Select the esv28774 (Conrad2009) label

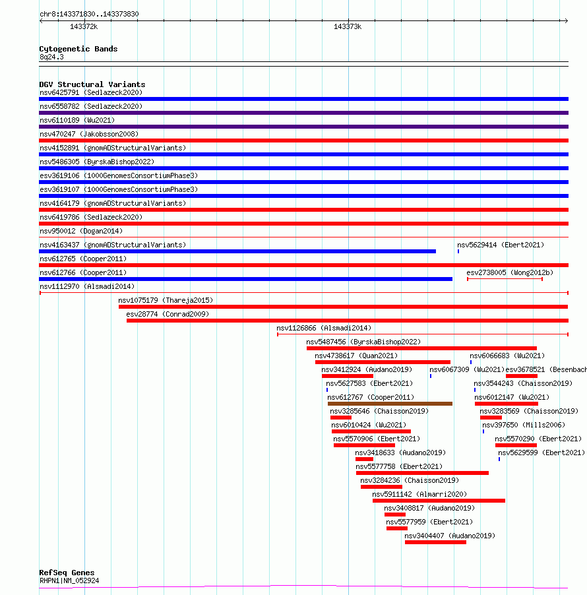point(168,314)
